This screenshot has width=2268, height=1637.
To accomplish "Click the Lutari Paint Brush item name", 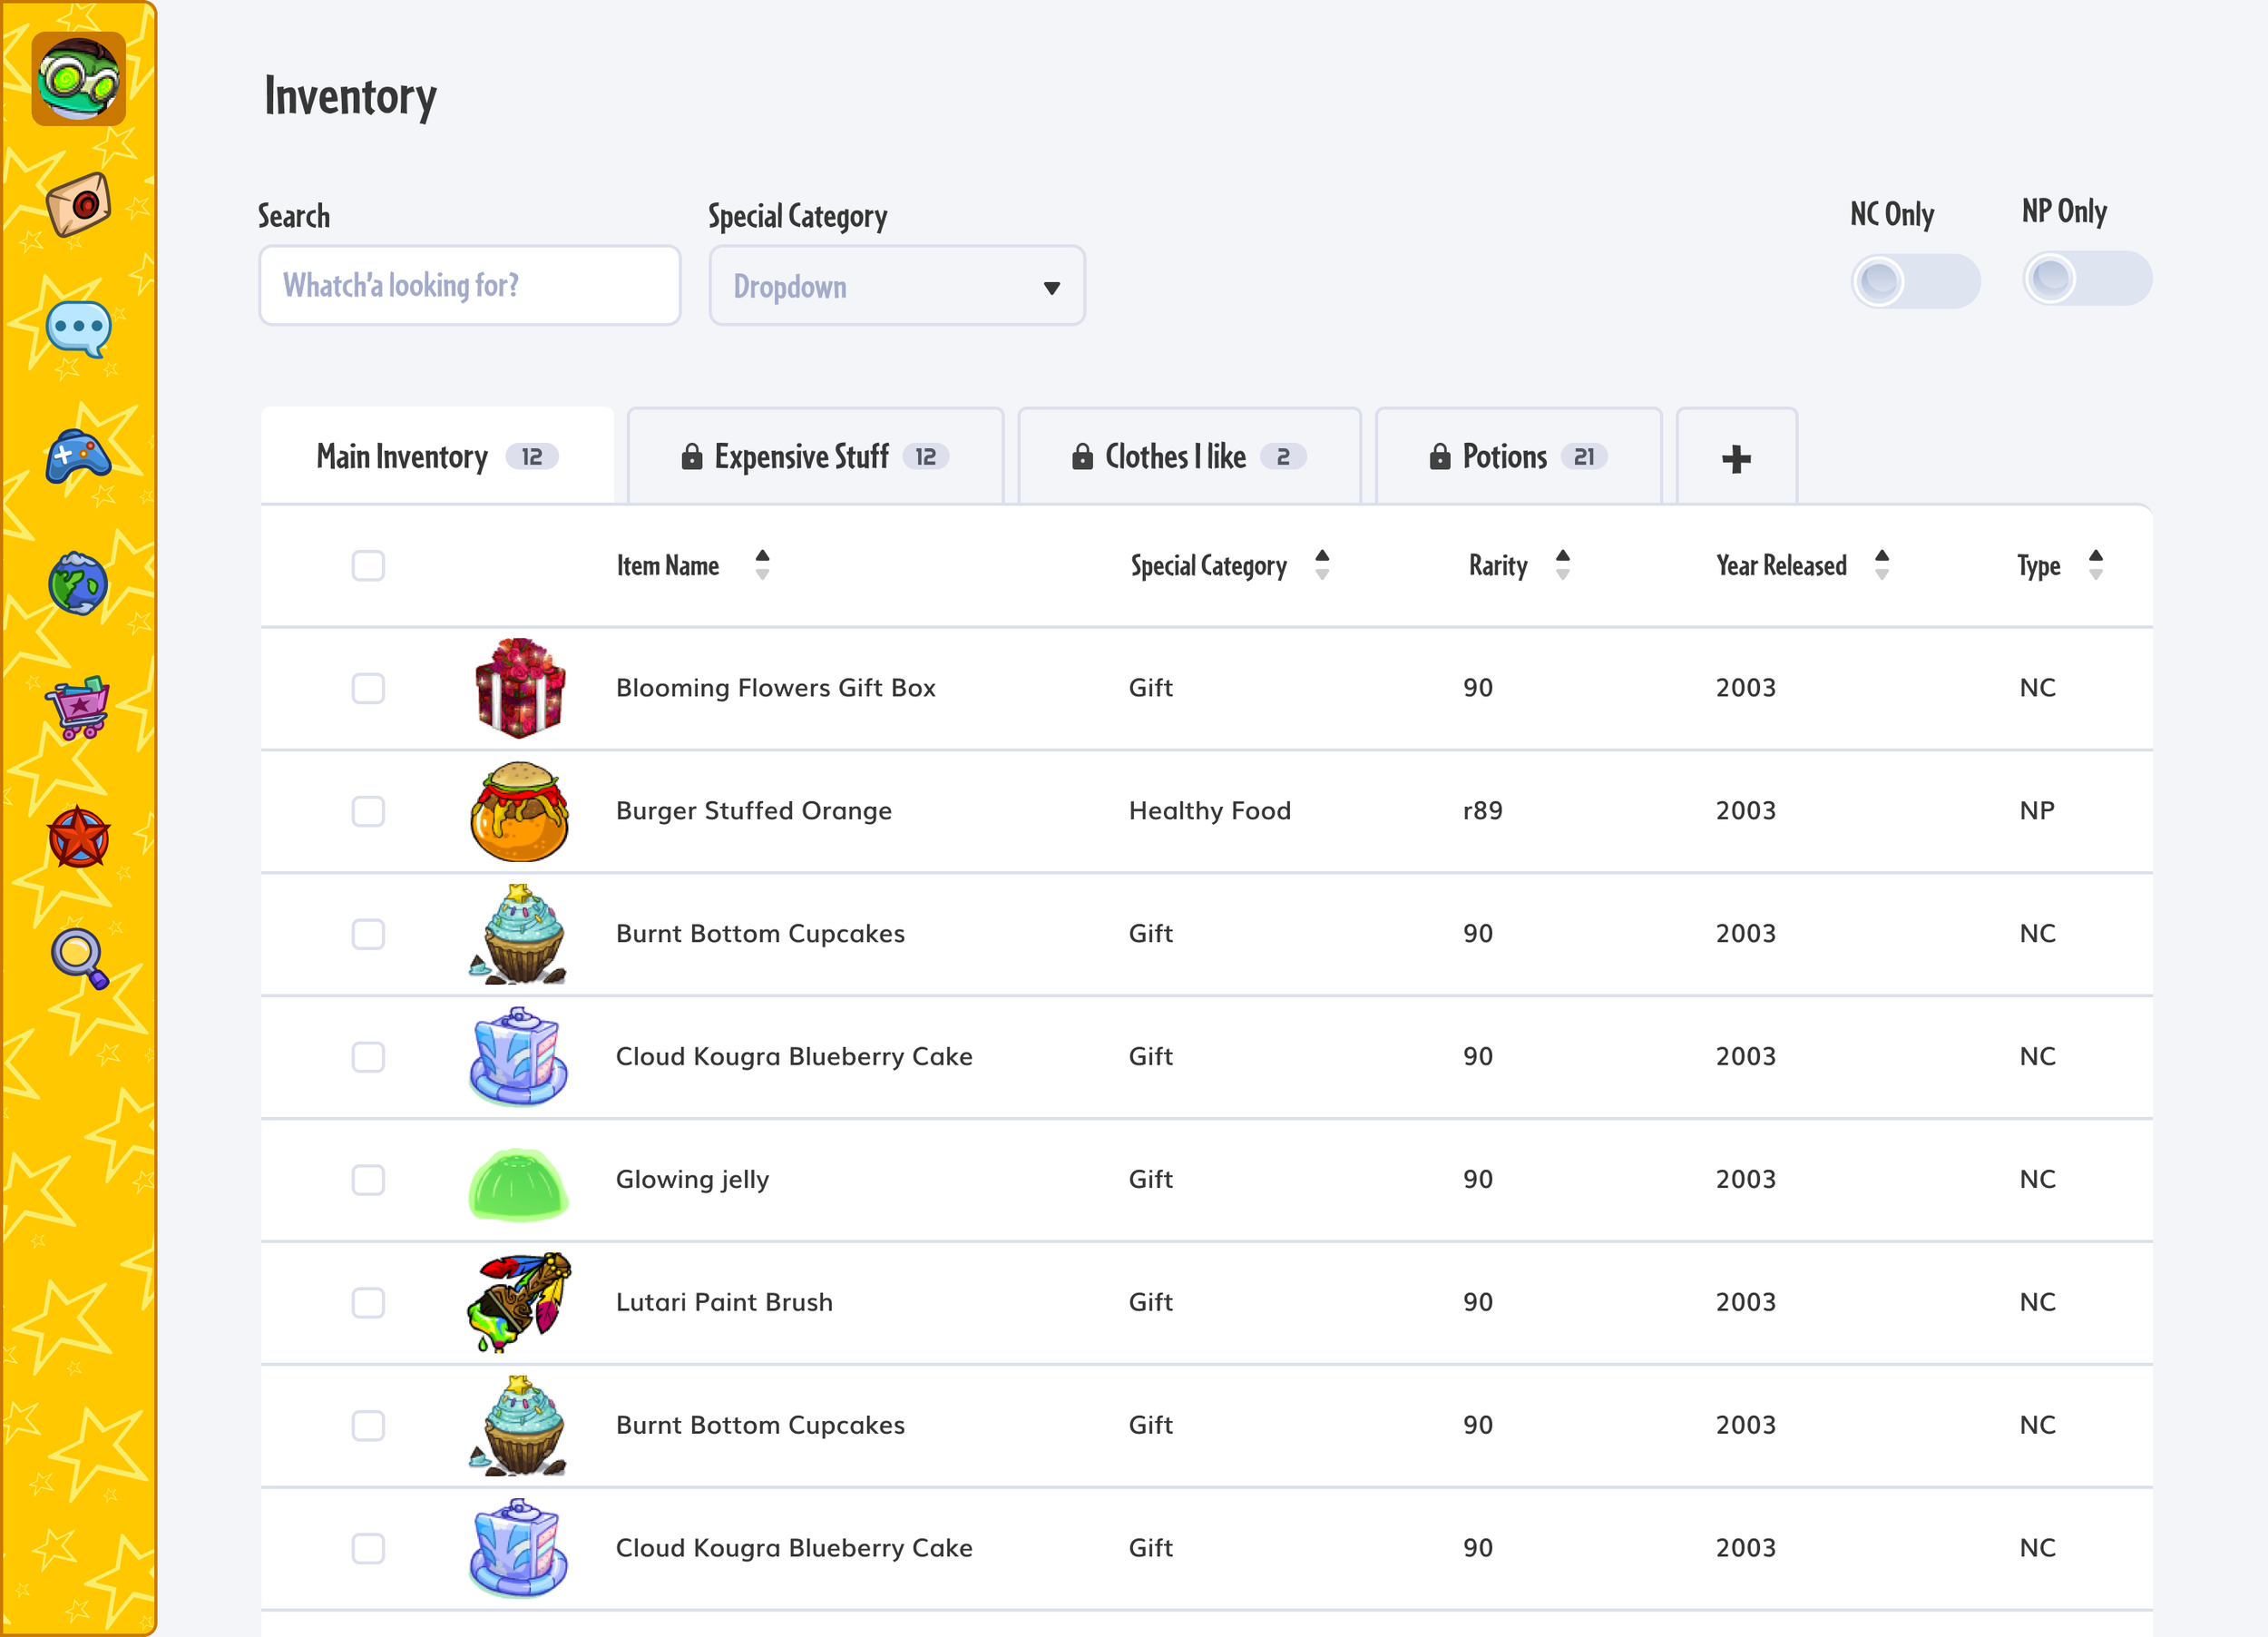I will (724, 1302).
